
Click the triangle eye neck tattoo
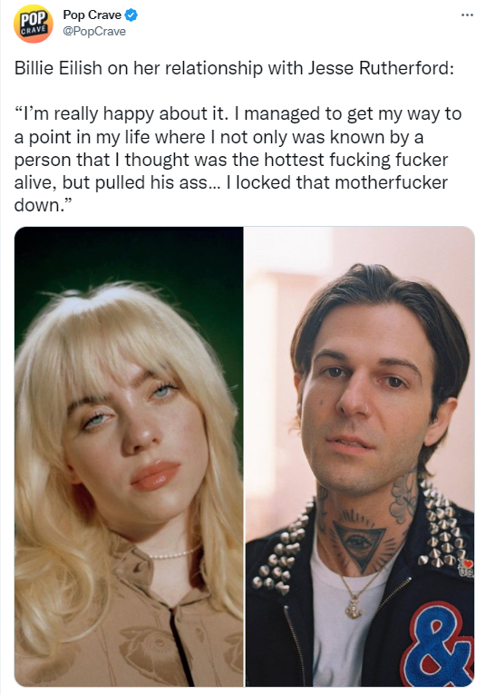(x=359, y=543)
